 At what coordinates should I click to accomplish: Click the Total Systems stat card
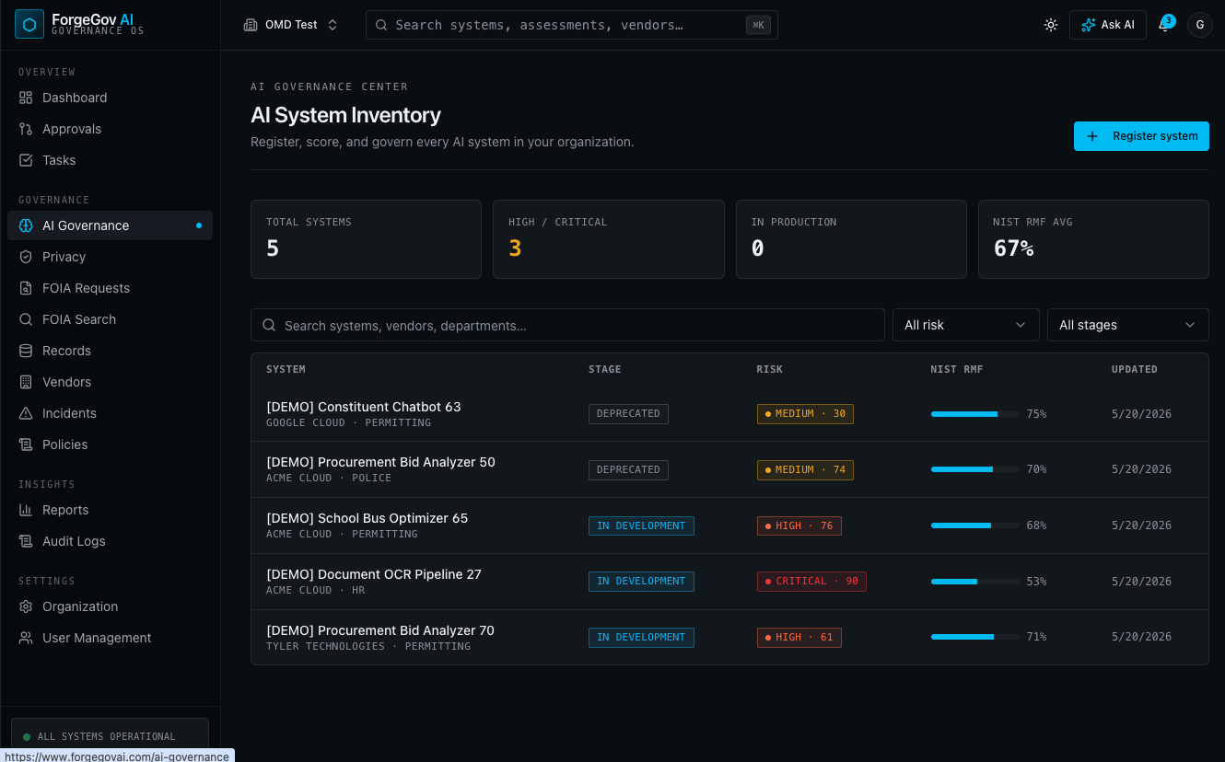(366, 239)
